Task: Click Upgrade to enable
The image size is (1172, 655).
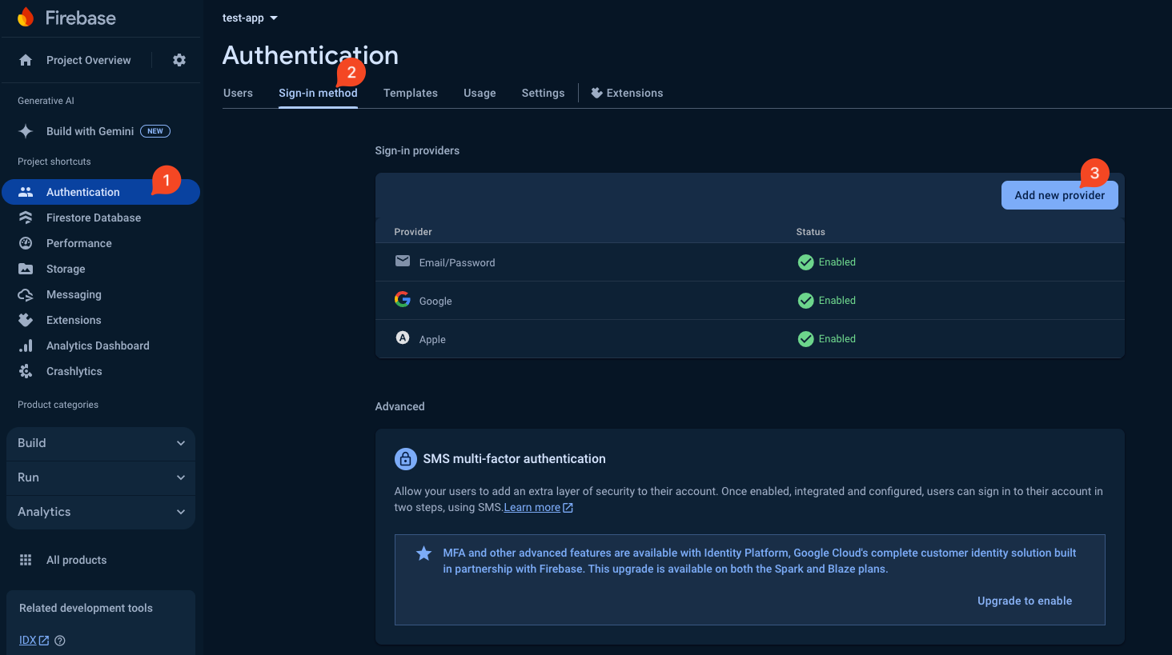Action: tap(1025, 601)
